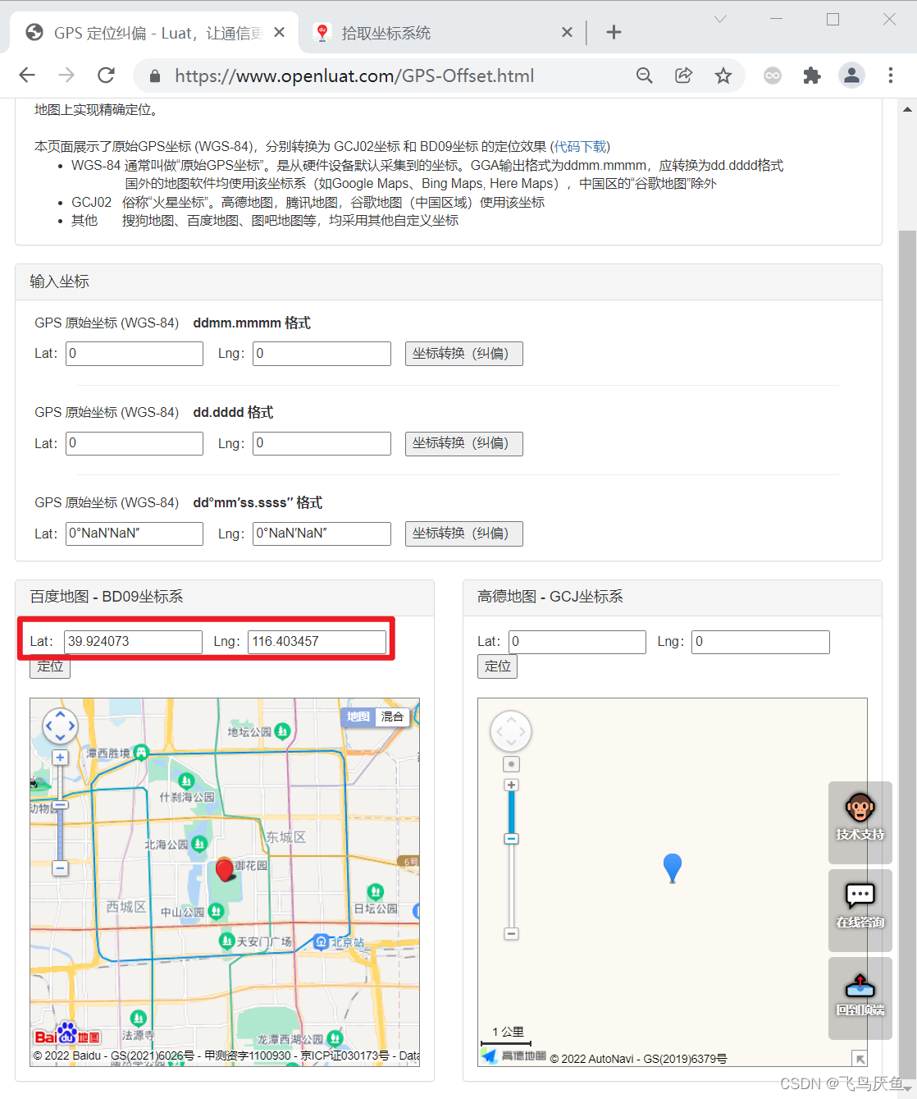This screenshot has height=1099, width=917.
Task: Click Gaode map overview expand arrow
Action: tap(860, 1058)
